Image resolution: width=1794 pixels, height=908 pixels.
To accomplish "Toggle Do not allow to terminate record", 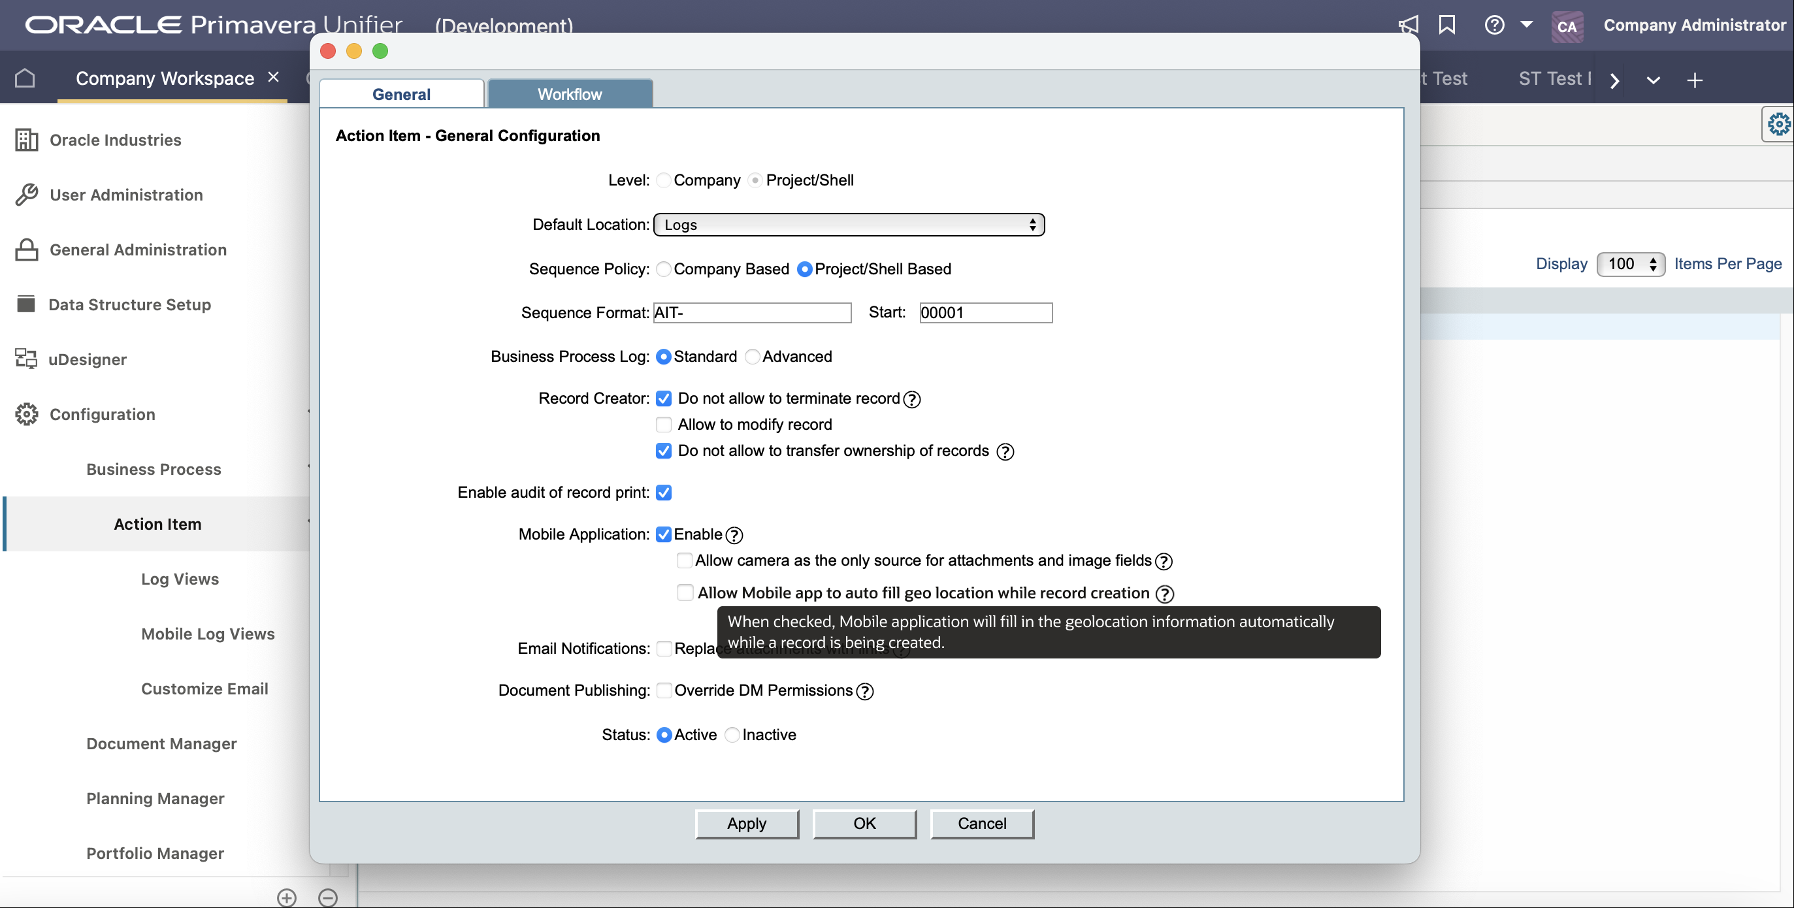I will [664, 399].
